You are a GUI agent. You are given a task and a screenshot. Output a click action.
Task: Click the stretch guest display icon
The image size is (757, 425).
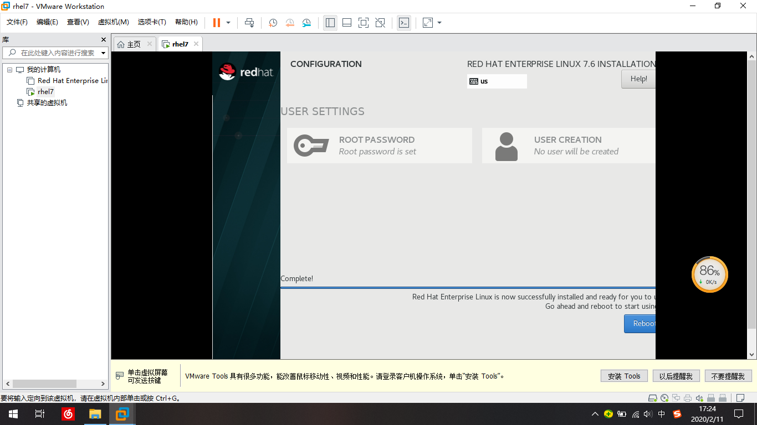coord(428,23)
